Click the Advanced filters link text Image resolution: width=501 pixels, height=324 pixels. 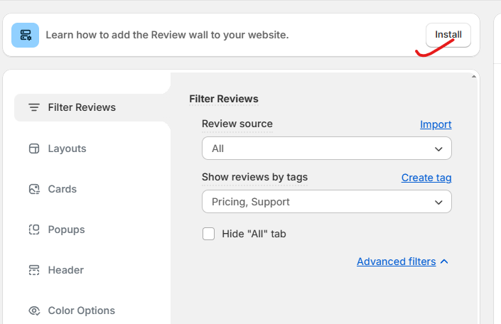click(396, 261)
